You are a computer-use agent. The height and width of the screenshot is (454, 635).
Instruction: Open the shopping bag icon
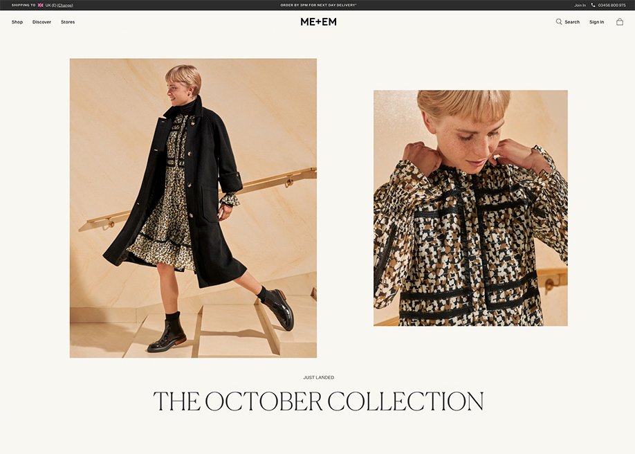coord(620,22)
